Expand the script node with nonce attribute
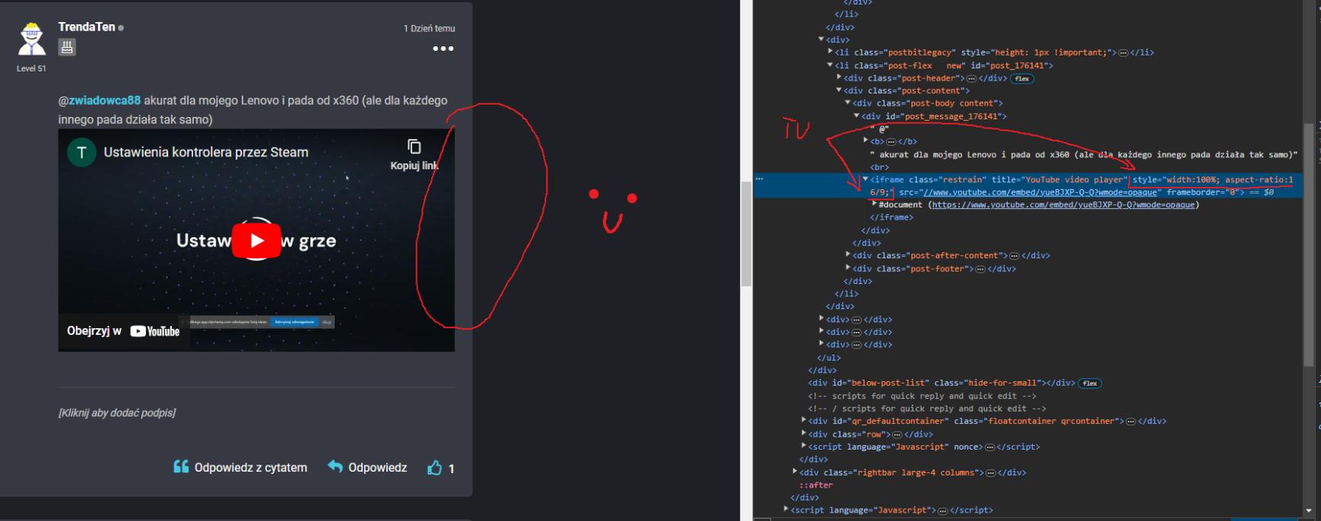Image resolution: width=1321 pixels, height=521 pixels. (x=804, y=446)
